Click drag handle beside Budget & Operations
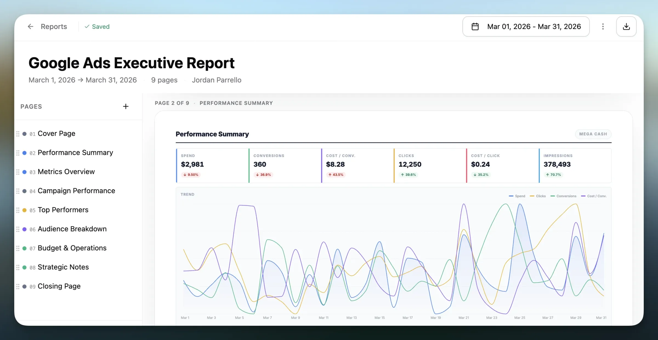The image size is (658, 340). click(x=18, y=248)
